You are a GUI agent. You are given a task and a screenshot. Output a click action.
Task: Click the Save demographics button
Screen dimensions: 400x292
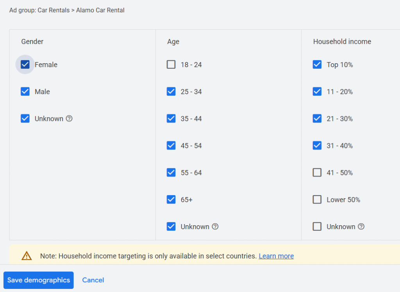point(38,280)
